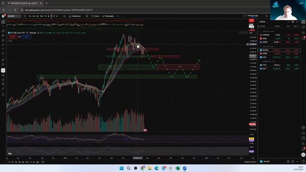Select the 1M date range
The height and width of the screenshot is (172, 306).
(x=16, y=162)
